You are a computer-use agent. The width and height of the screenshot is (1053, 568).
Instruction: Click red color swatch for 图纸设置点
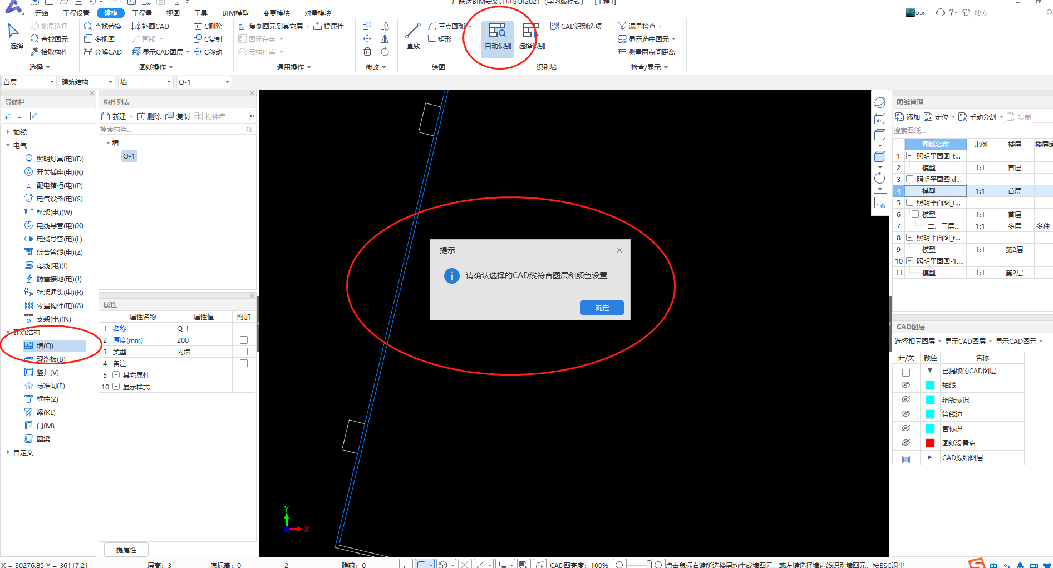929,443
